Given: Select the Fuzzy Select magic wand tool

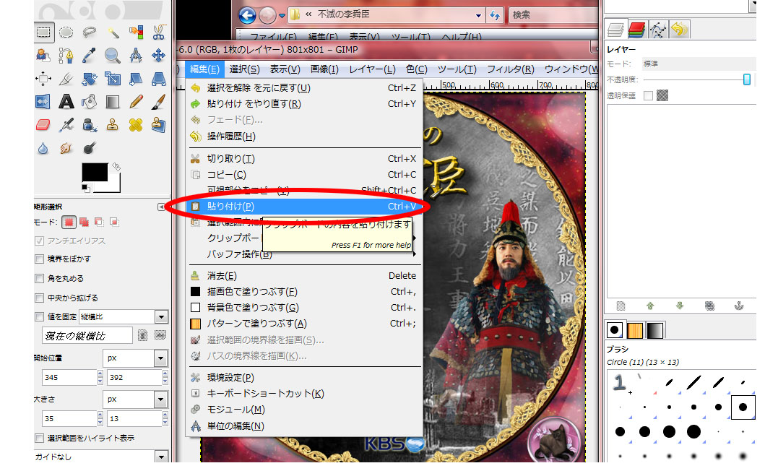Looking at the screenshot, I should coord(113,33).
